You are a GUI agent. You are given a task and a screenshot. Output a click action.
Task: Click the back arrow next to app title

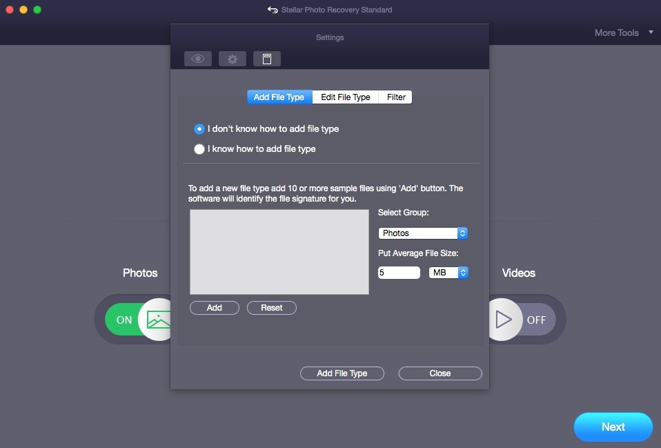point(272,10)
